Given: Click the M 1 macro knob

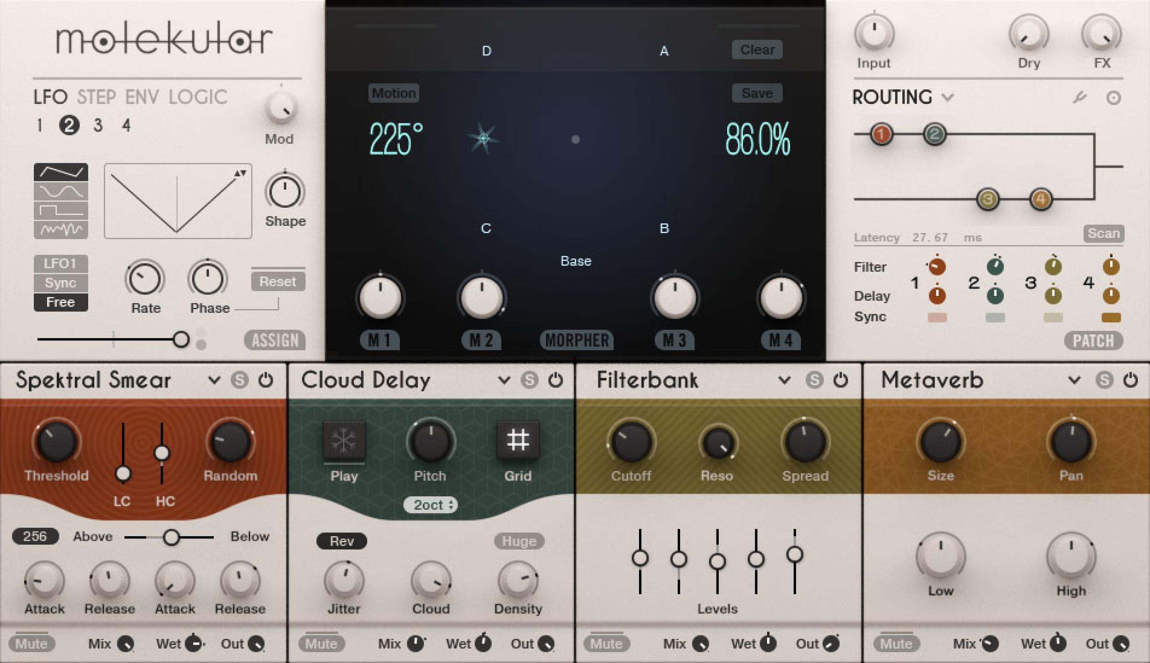Looking at the screenshot, I should point(380,297).
